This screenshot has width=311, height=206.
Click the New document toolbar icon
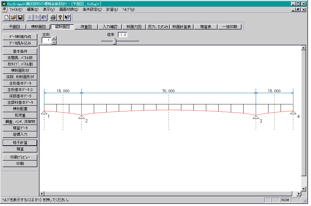(7, 17)
